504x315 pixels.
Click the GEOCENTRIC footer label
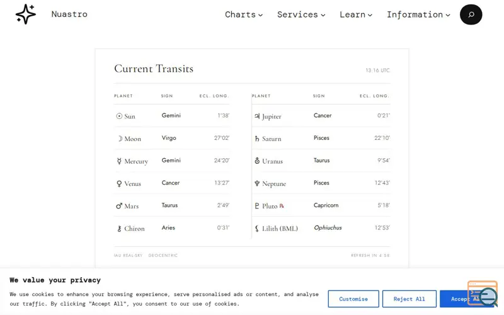point(163,255)
